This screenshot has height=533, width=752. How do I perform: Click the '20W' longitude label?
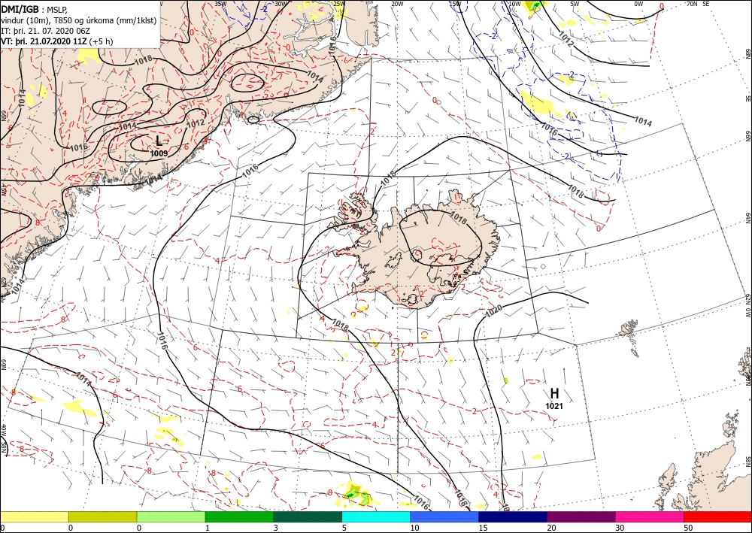tap(396, 4)
